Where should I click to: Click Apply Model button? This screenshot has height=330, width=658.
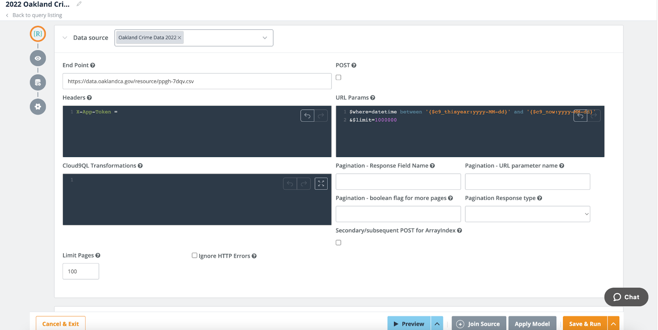pos(532,324)
